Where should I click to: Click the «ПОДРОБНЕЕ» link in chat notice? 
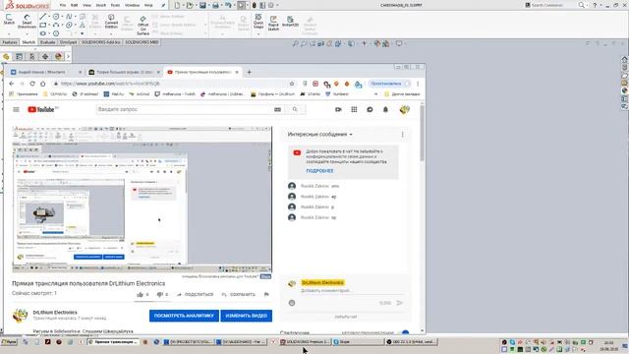click(319, 171)
